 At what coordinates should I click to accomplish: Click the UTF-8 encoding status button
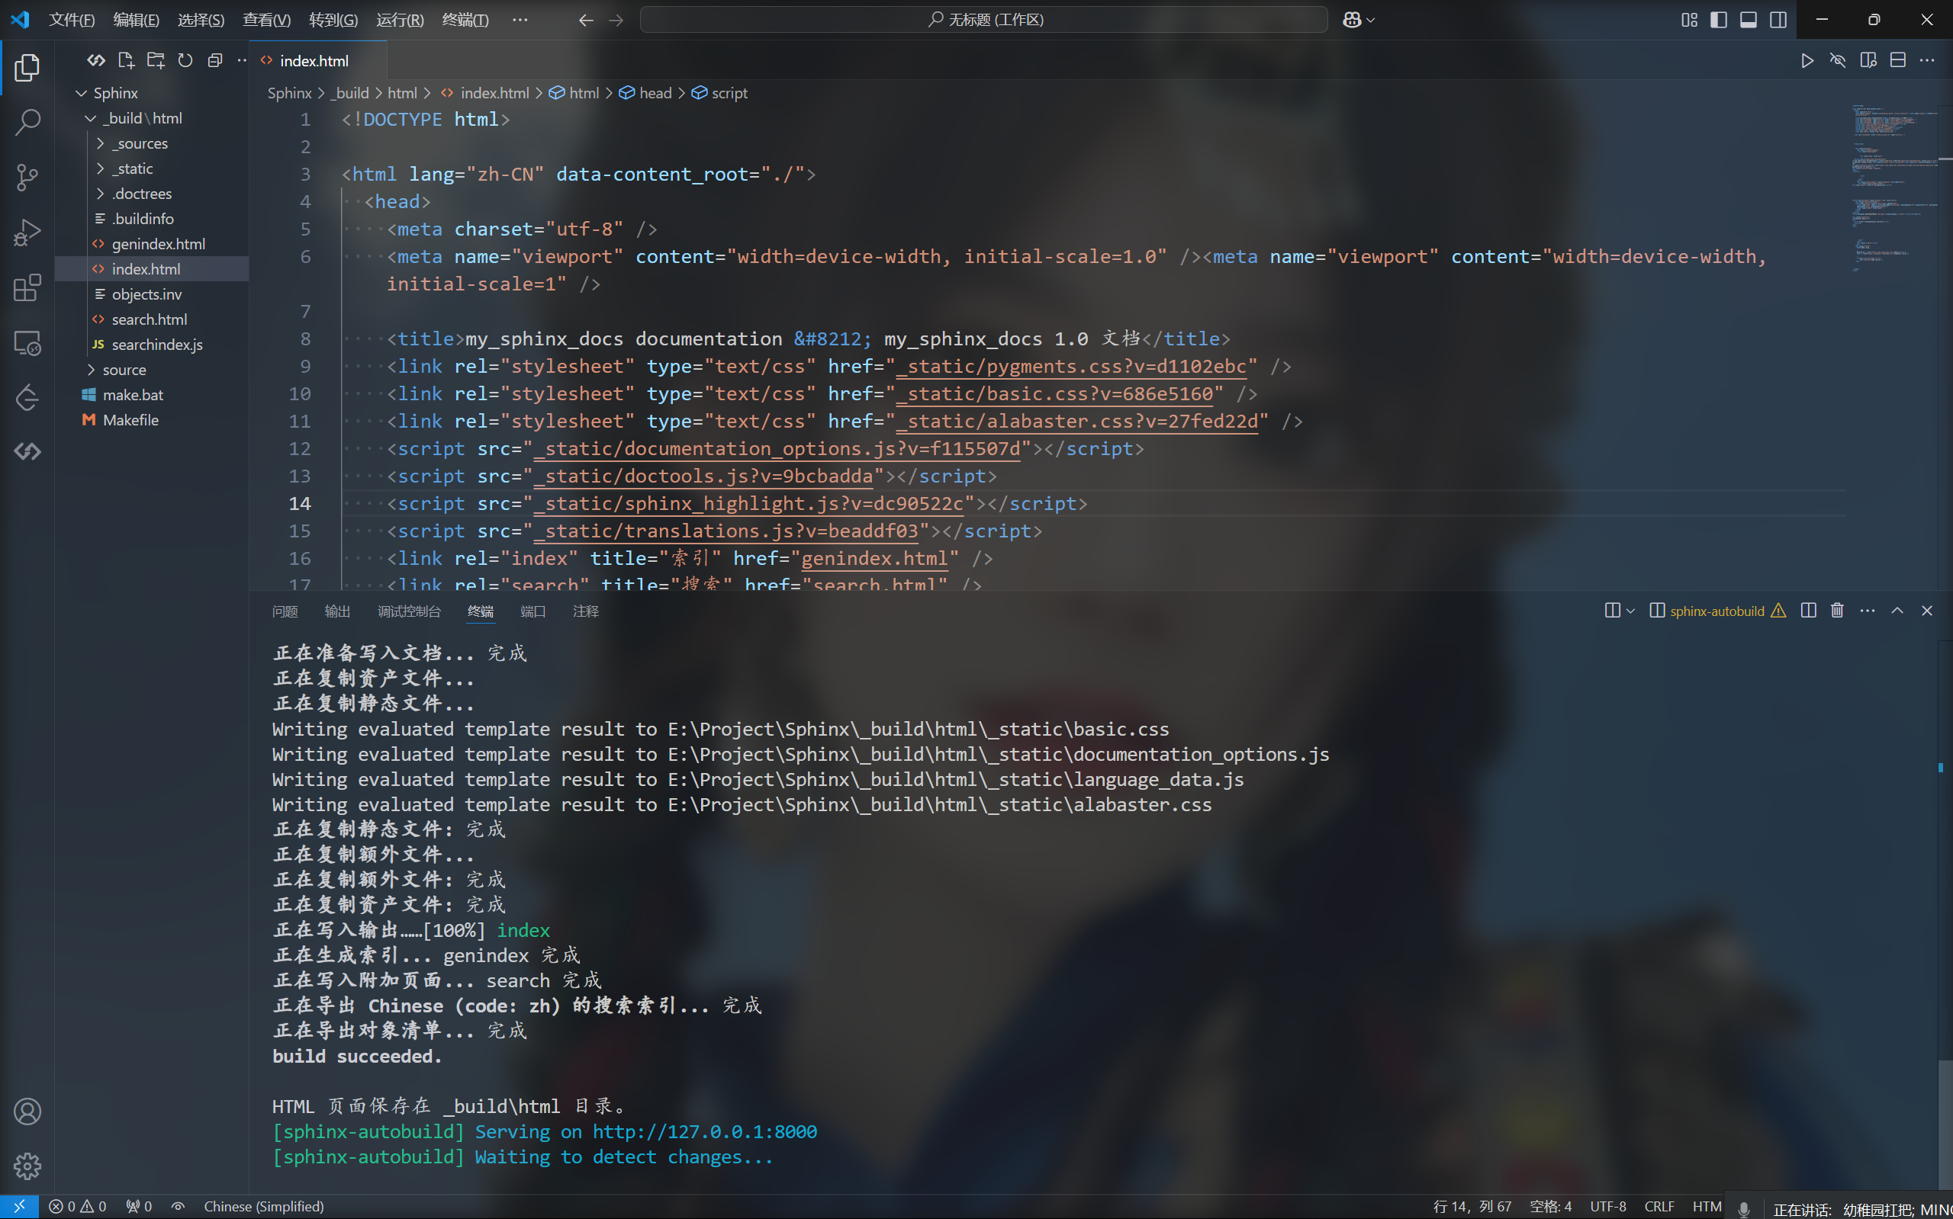(1607, 1206)
